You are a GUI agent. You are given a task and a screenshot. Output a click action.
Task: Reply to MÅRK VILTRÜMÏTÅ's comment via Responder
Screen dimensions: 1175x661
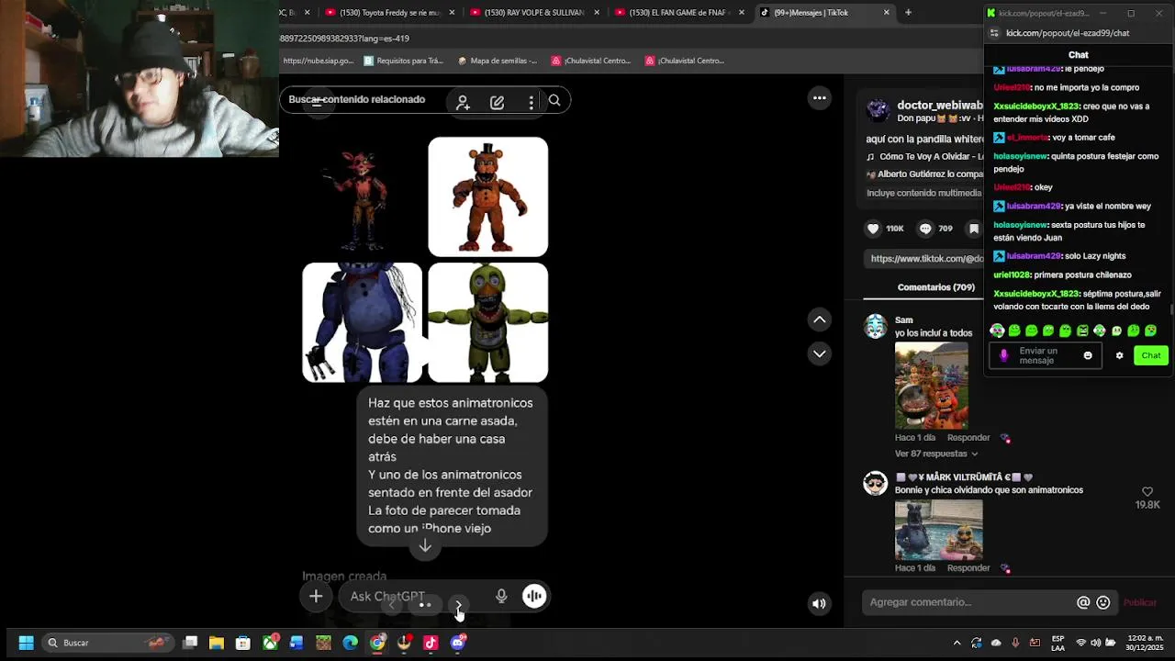point(968,568)
